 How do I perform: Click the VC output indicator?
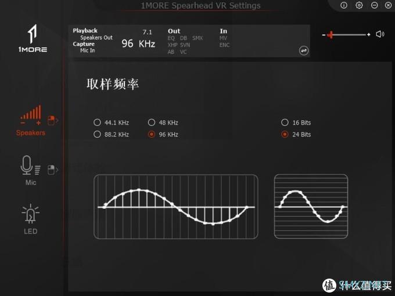[183, 52]
